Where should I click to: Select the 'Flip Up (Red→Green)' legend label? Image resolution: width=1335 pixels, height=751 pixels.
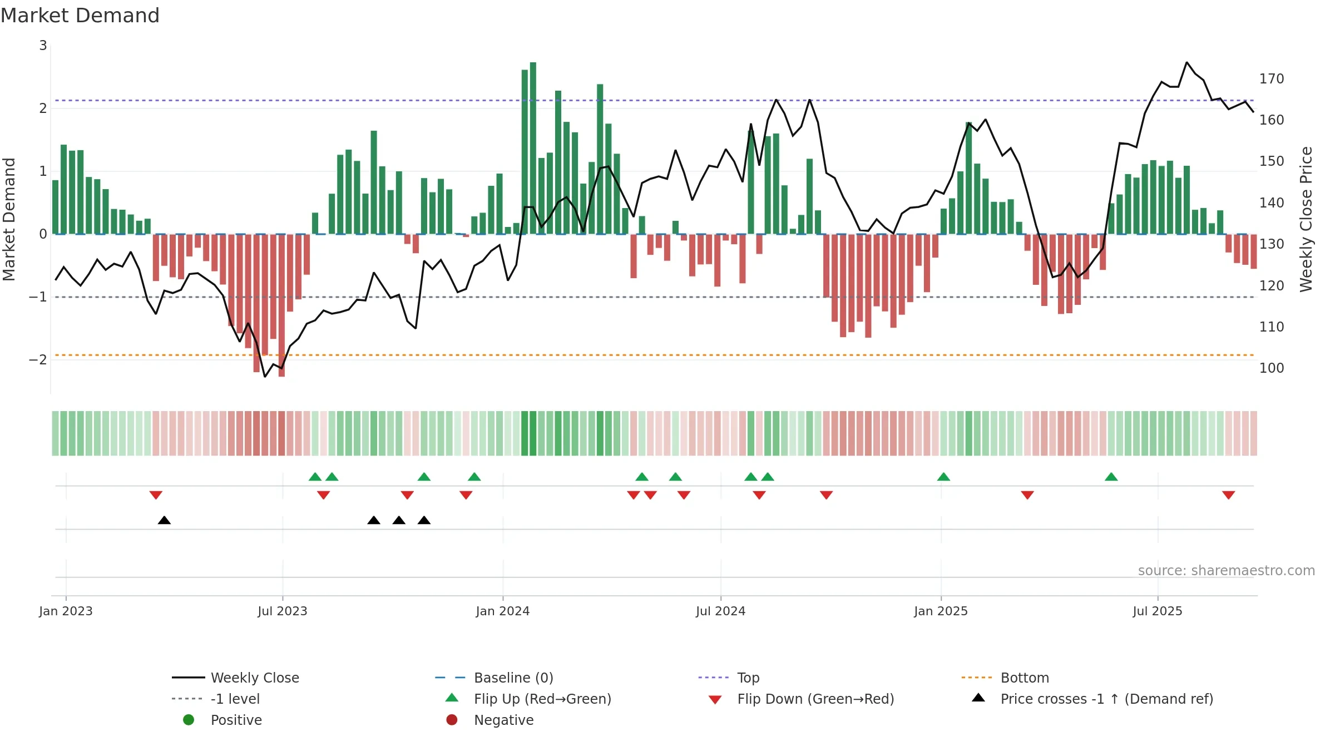point(542,699)
